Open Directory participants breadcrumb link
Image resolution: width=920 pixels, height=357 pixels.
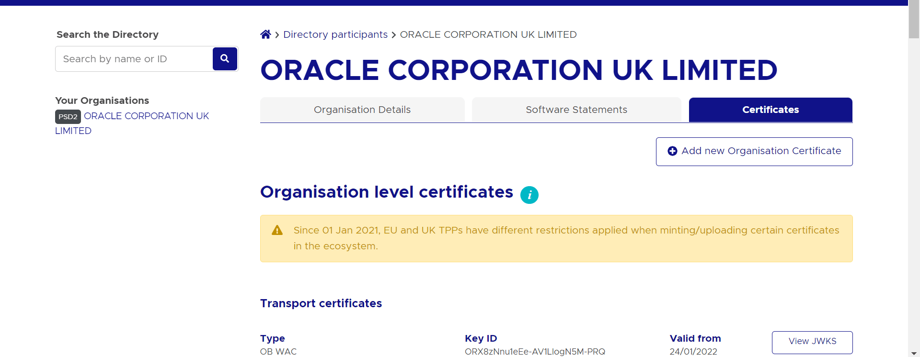pos(335,34)
